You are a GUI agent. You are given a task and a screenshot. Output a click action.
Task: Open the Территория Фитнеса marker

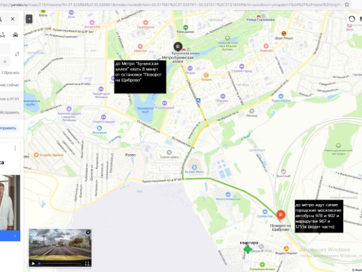101,89
